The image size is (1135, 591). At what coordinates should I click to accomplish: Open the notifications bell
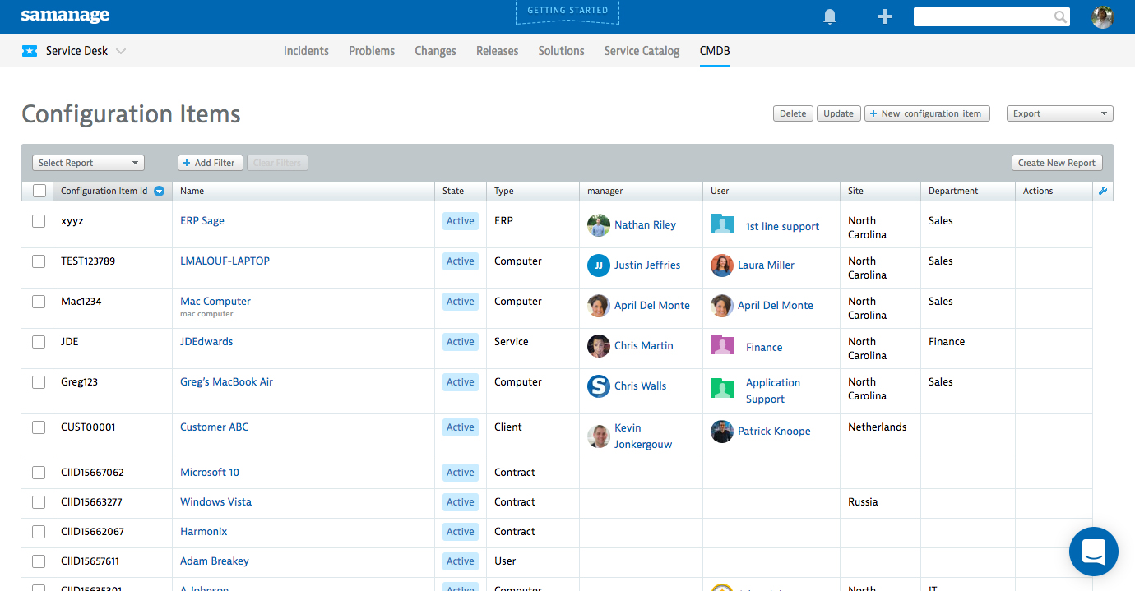pyautogui.click(x=831, y=16)
